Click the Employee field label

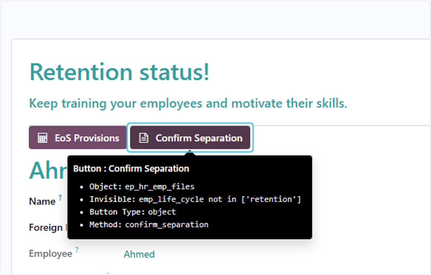pyautogui.click(x=51, y=254)
